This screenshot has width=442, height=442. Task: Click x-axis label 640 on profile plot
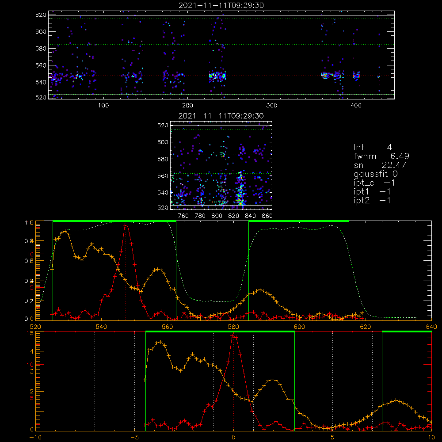pyautogui.click(x=431, y=327)
